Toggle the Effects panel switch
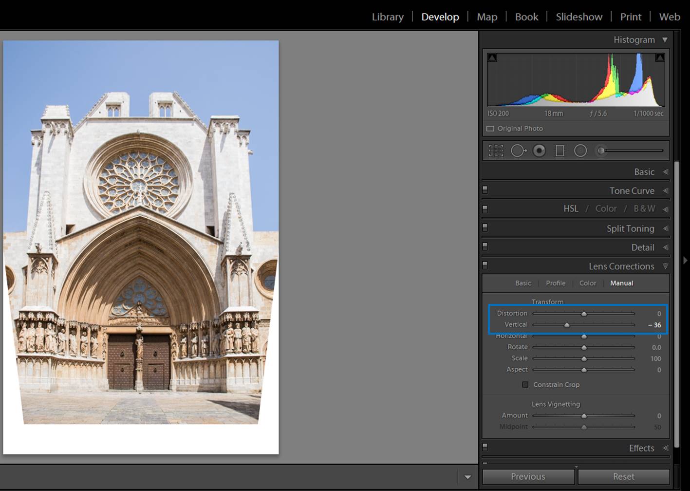 click(x=485, y=447)
